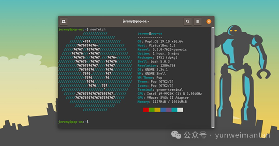Open a new terminal tab with titlebar icon
This screenshot has width=279, height=146.
[64, 21]
